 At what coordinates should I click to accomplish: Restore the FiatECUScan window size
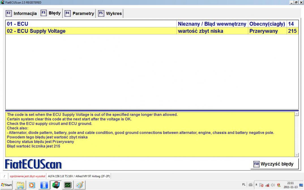pos(296,2)
